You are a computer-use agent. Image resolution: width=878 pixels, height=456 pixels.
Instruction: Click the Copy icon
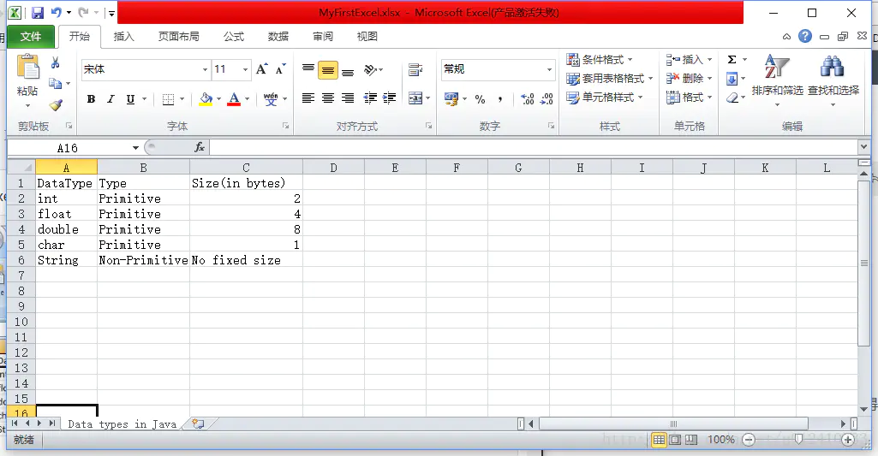(55, 83)
